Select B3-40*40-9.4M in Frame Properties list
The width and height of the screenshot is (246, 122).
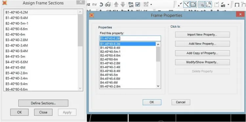click(x=128, y=71)
